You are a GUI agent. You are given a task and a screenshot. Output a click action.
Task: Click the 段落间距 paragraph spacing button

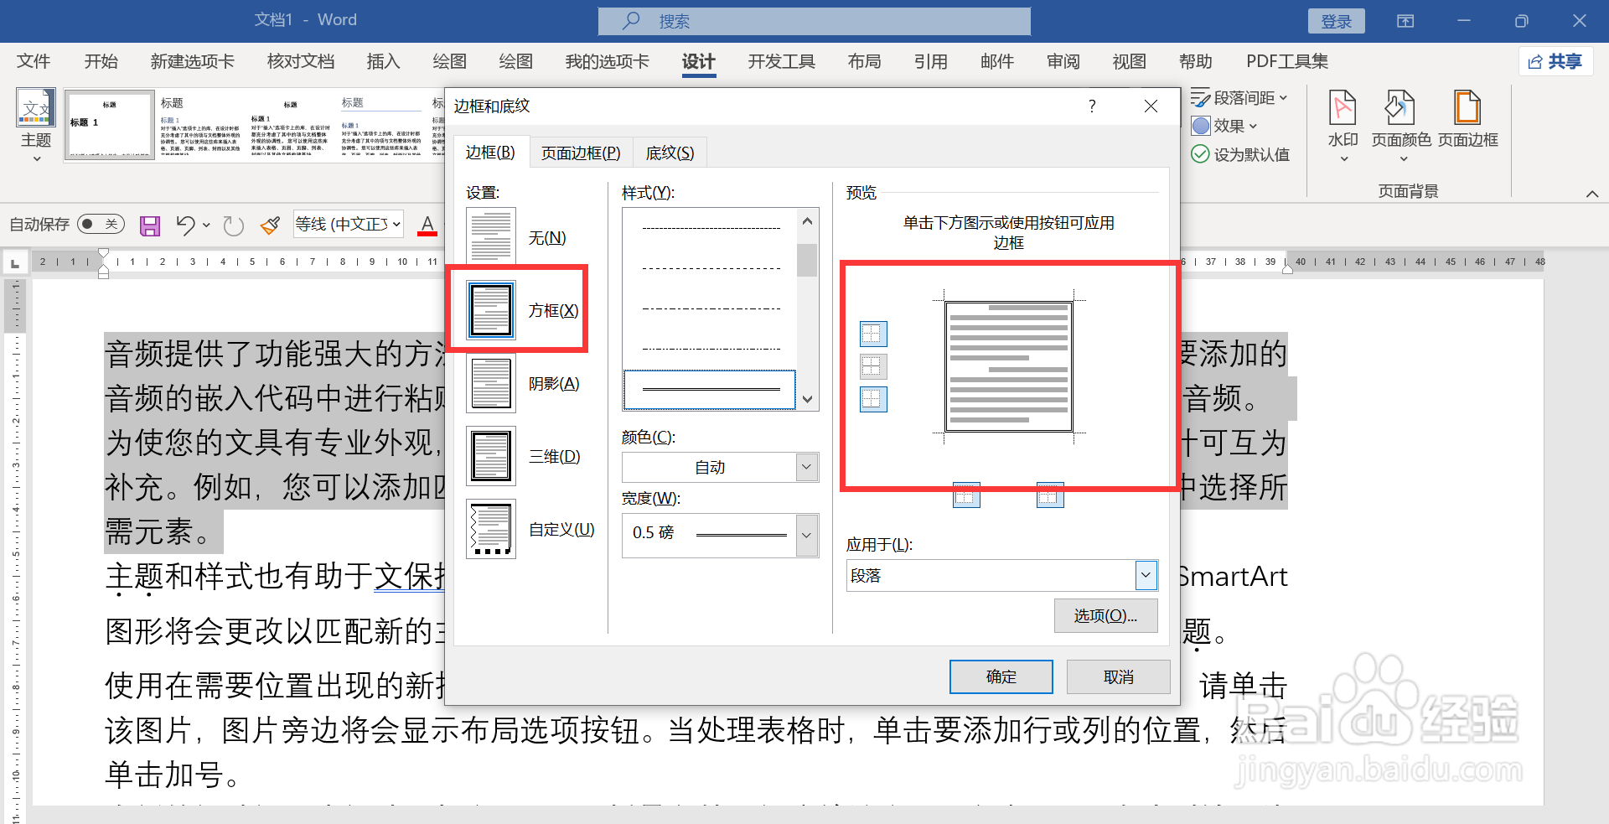(x=1239, y=98)
